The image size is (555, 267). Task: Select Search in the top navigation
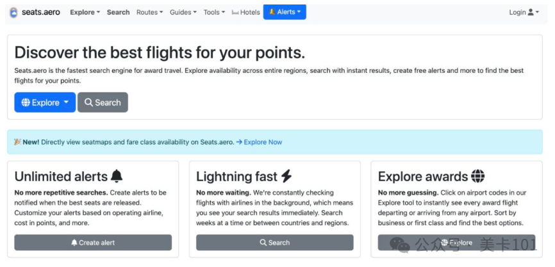118,12
